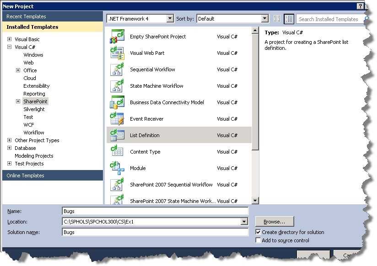
Task: Select the Web category
Action: pyautogui.click(x=28, y=63)
